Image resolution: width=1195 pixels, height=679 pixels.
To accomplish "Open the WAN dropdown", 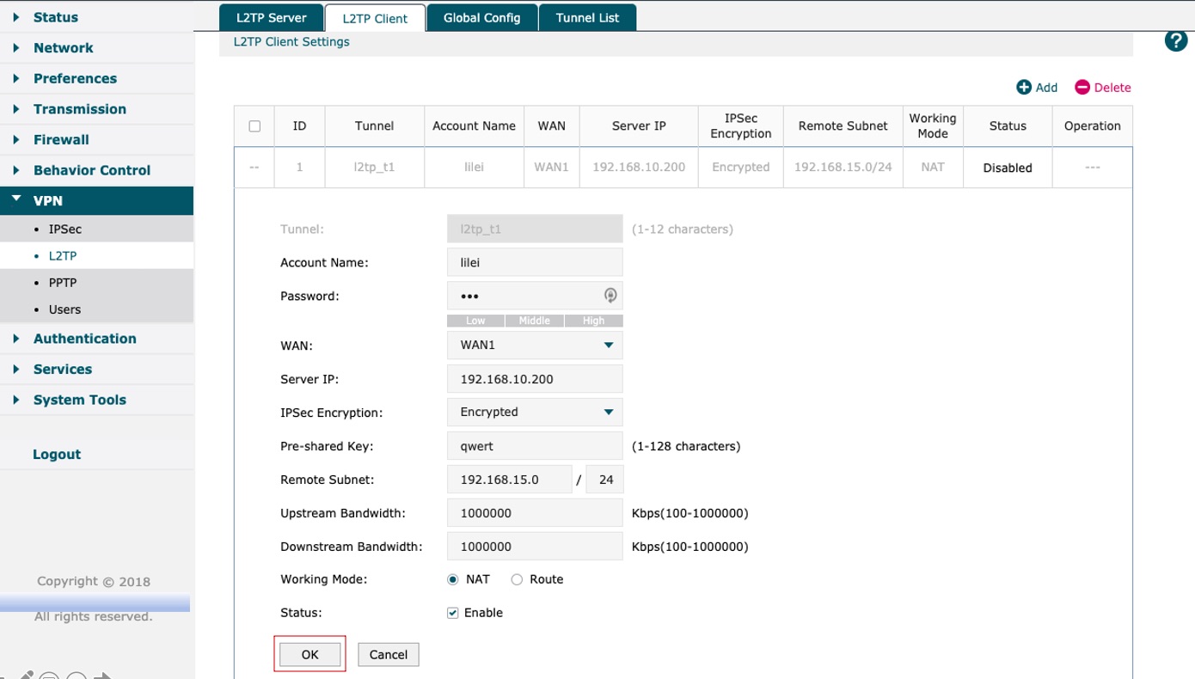I will (x=535, y=345).
